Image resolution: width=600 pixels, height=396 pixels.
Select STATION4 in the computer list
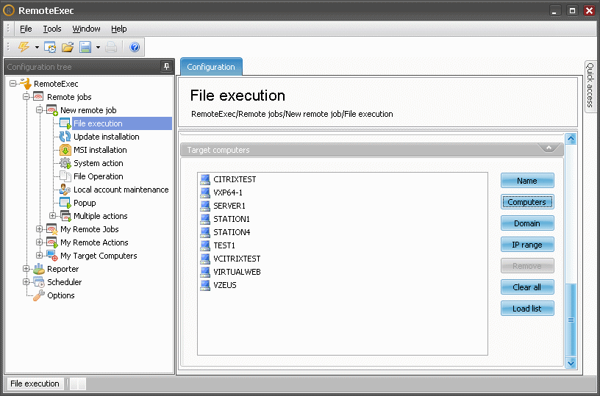click(232, 232)
